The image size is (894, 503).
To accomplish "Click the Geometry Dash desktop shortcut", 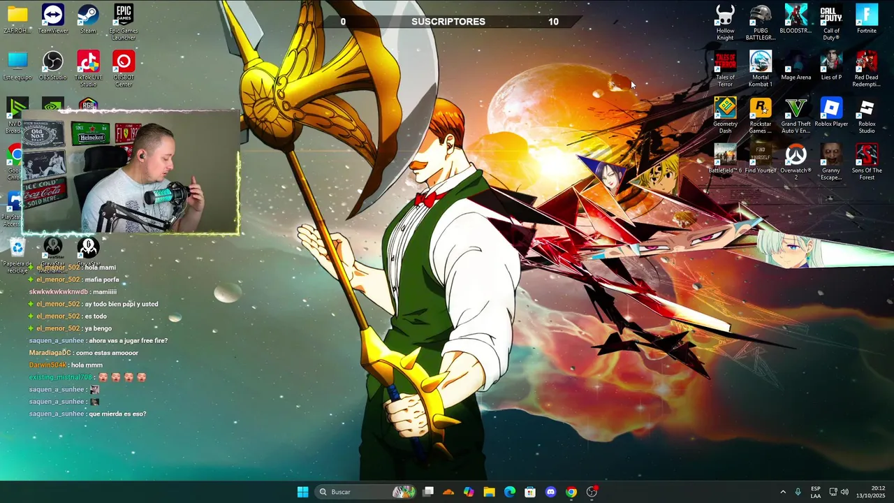I will pos(725,115).
